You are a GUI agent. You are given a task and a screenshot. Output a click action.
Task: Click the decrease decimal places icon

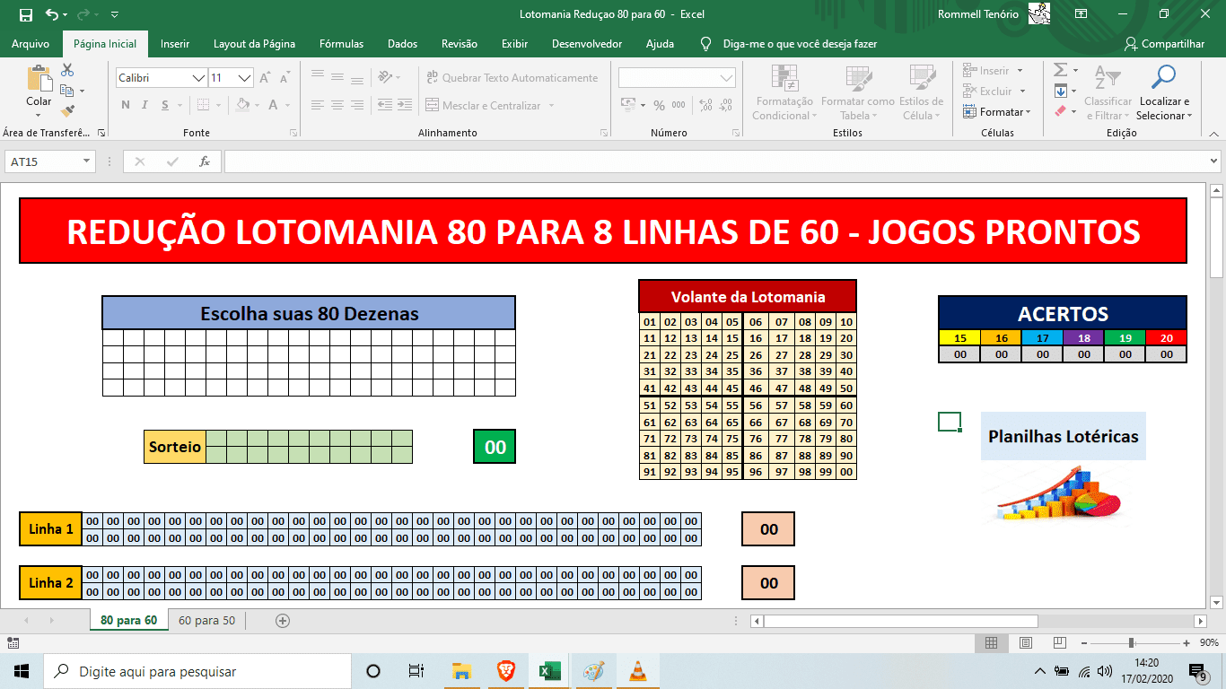coord(725,105)
